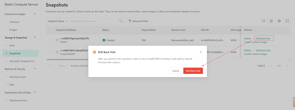Click the horizontal table scrollbar
Screen dimensions: 295x110
pos(67,60)
